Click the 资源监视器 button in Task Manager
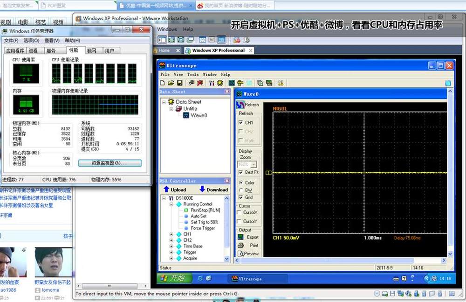 pos(110,163)
